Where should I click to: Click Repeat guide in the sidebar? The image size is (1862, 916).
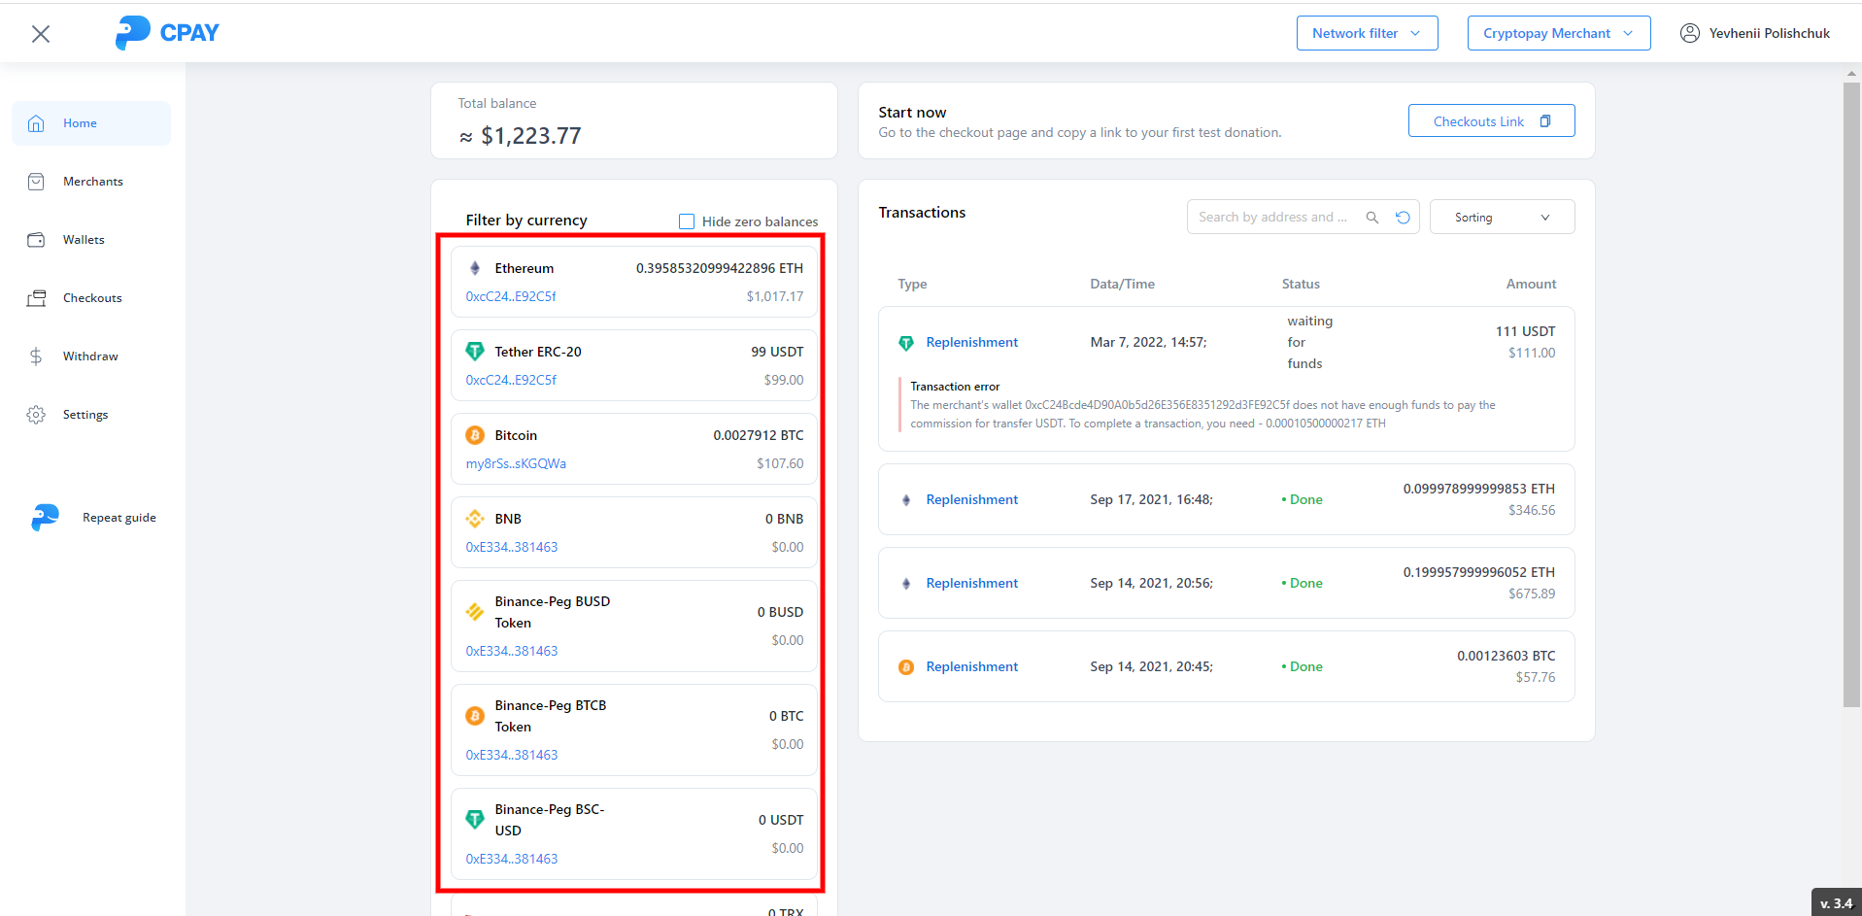118,518
